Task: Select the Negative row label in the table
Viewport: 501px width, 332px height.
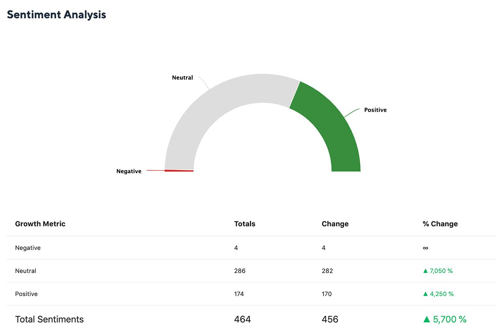Action: point(28,248)
